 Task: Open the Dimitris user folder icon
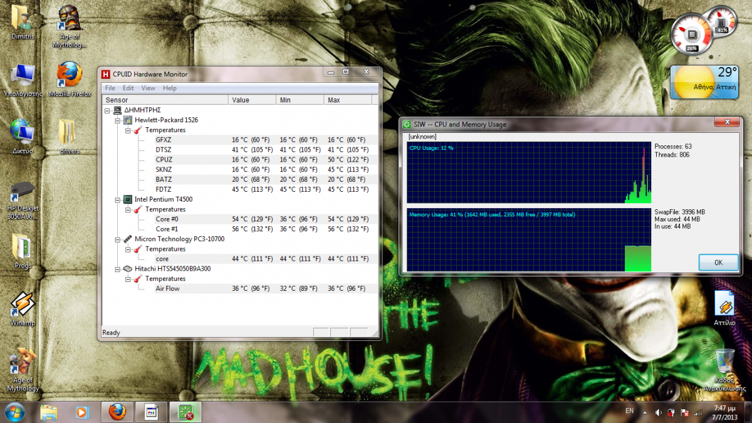[x=23, y=23]
